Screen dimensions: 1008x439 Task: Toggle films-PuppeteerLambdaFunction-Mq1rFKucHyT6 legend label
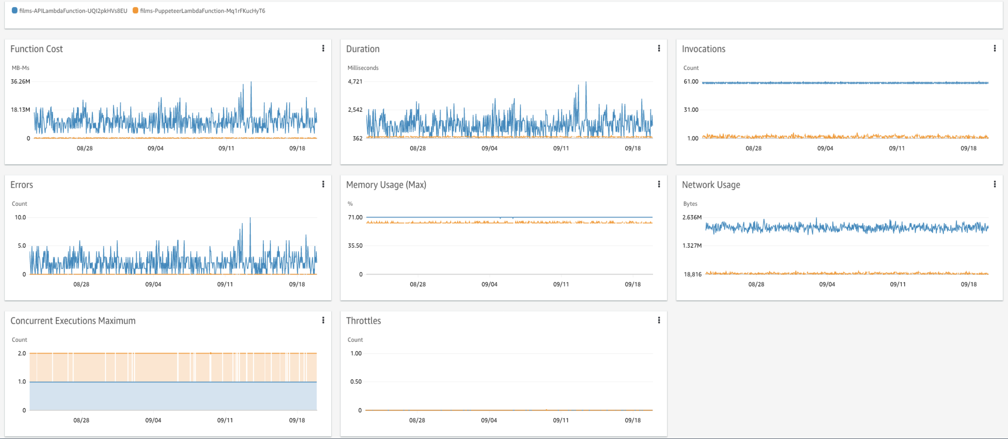(202, 11)
